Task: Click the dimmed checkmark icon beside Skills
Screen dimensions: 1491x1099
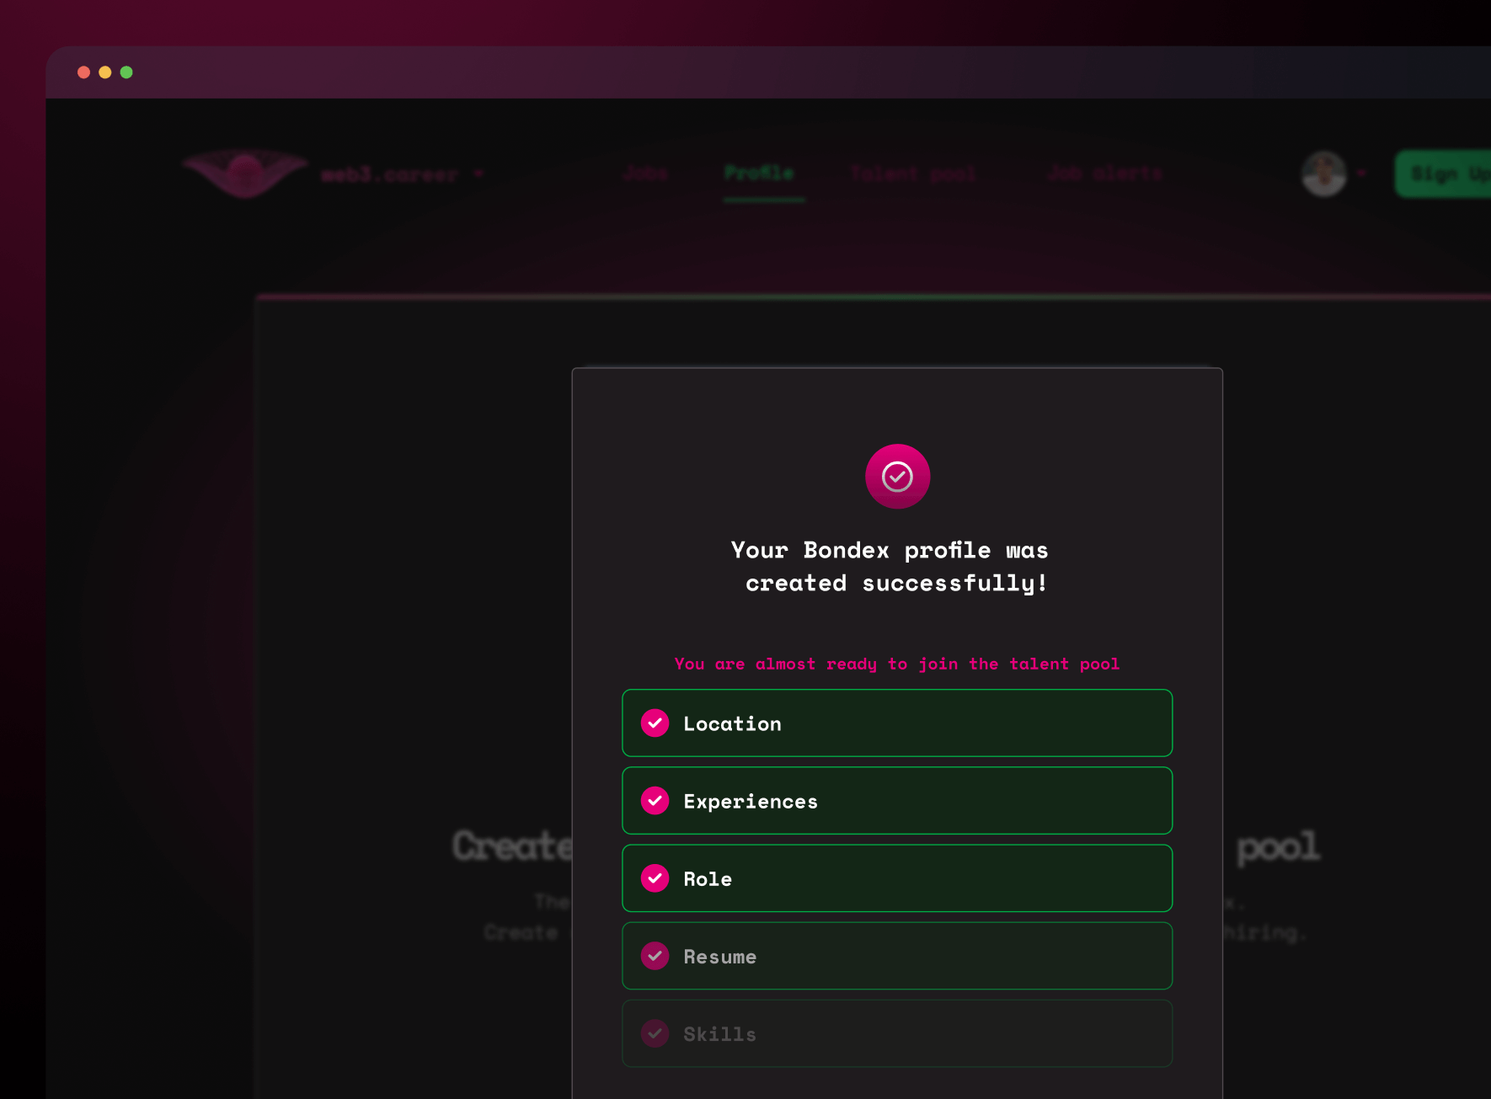Action: [x=655, y=1033]
